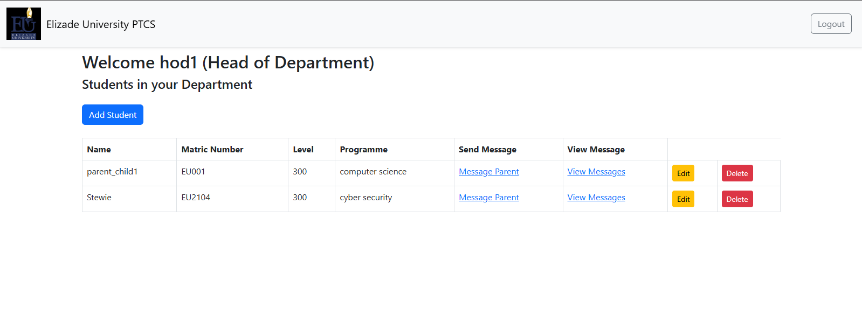Click the Matric Number column header
The image size is (862, 330).
point(212,150)
